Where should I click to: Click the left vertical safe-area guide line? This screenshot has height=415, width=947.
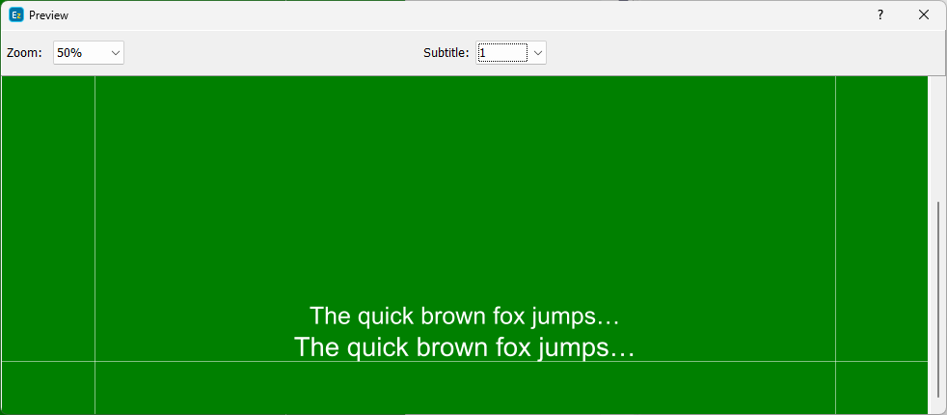[95, 212]
